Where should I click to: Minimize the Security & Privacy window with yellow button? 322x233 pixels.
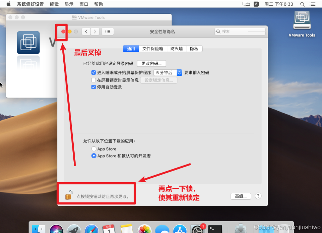(x=70, y=31)
